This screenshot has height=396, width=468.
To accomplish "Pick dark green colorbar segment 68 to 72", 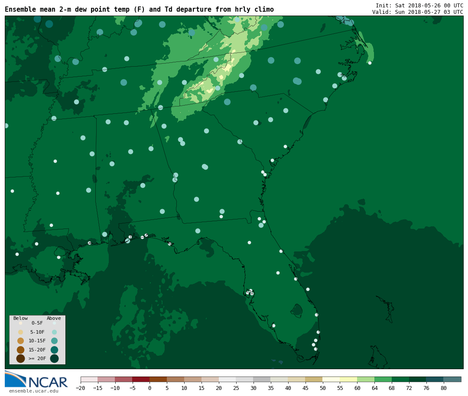I will pos(400,379).
